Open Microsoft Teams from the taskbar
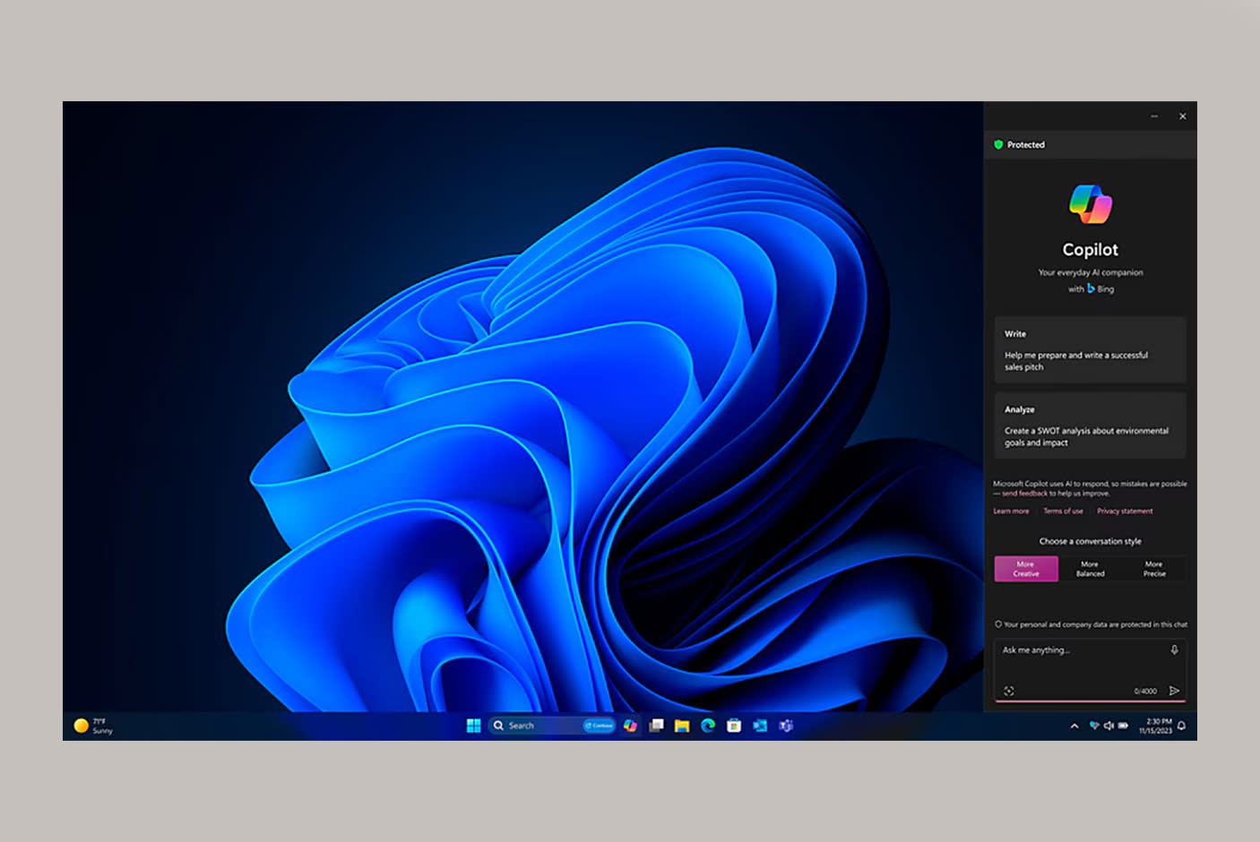This screenshot has height=842, width=1260. (x=786, y=726)
